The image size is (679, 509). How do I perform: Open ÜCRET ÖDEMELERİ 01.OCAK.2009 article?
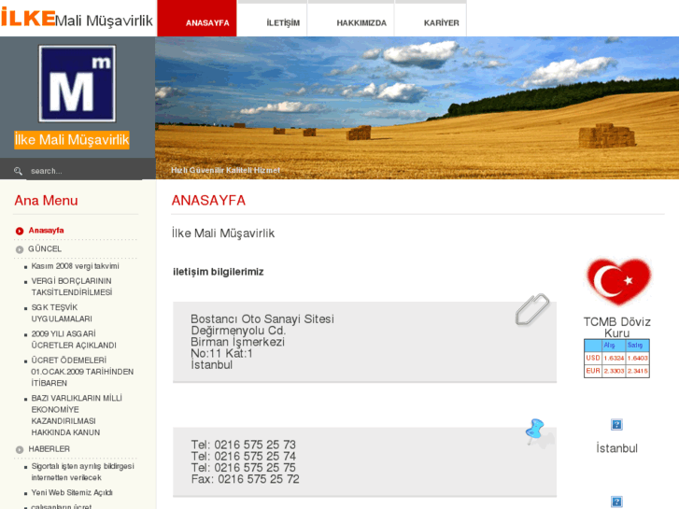(x=82, y=372)
